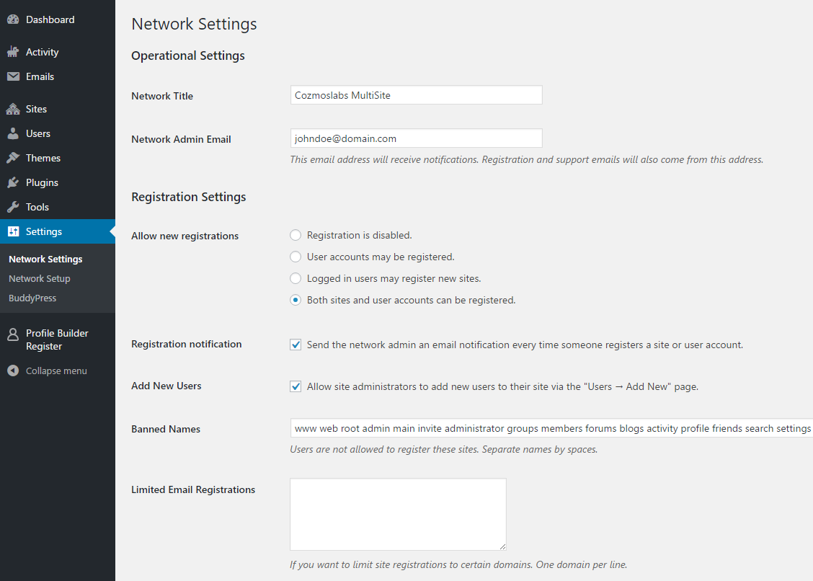Select 'Registration is disabled' radio option

click(x=296, y=235)
